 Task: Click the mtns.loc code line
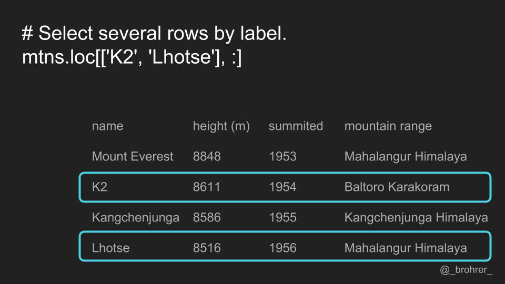(x=132, y=57)
